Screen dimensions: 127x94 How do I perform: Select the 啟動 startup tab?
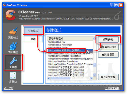tap(33, 39)
